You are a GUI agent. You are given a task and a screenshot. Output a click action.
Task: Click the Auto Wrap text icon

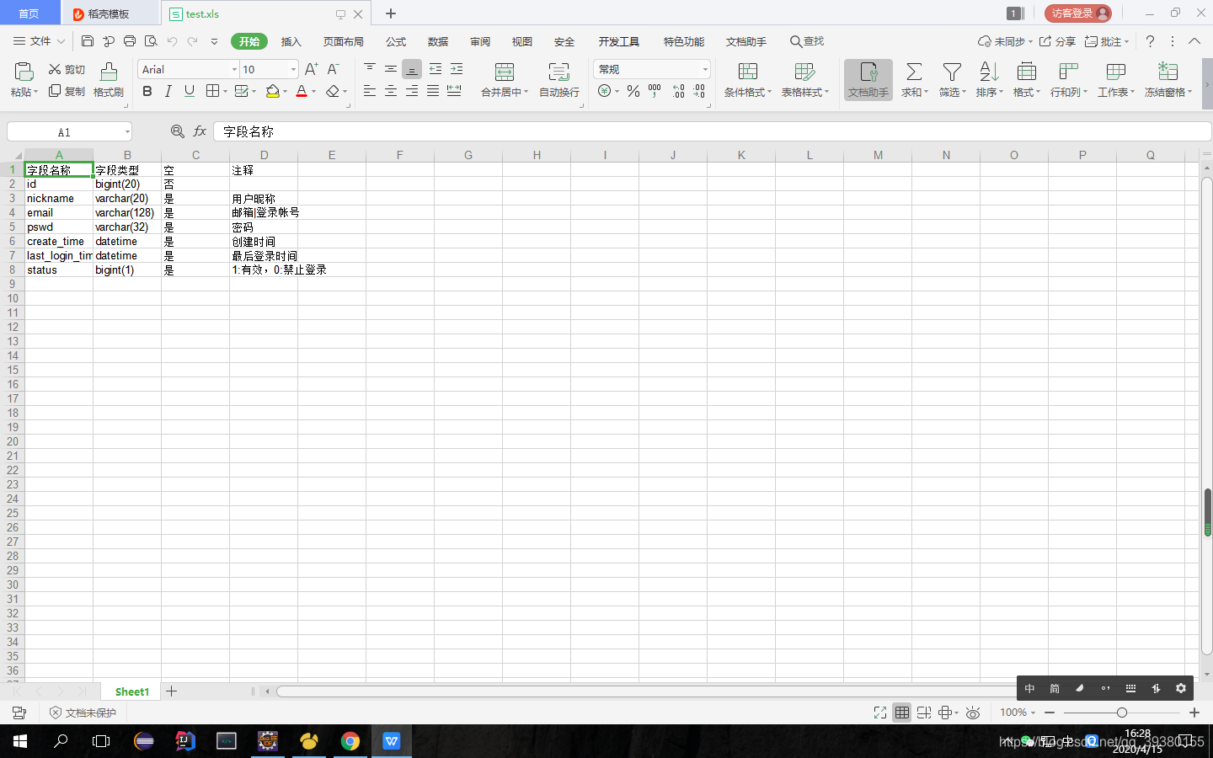tap(558, 72)
